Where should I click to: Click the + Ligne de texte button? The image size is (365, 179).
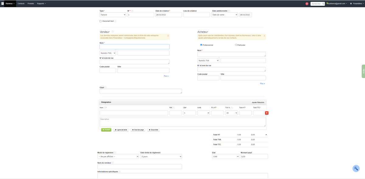(121, 130)
